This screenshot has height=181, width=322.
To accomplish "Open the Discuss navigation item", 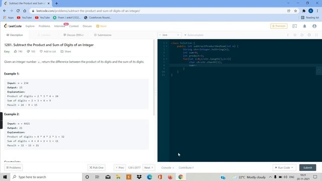I will [87, 26].
